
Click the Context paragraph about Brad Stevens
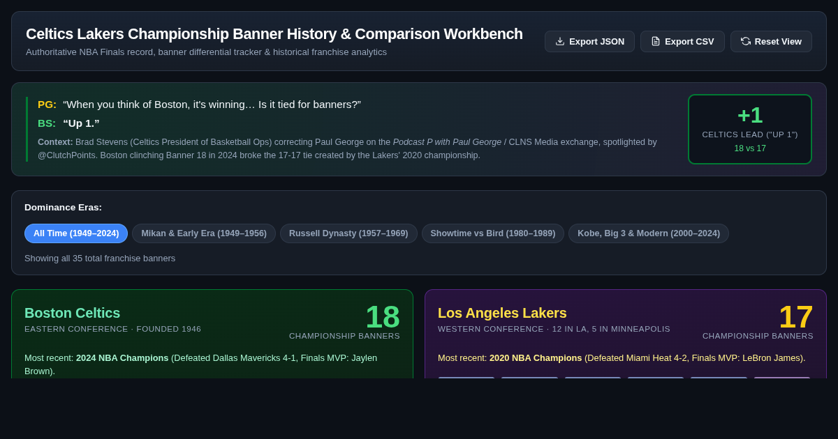pyautogui.click(x=347, y=148)
